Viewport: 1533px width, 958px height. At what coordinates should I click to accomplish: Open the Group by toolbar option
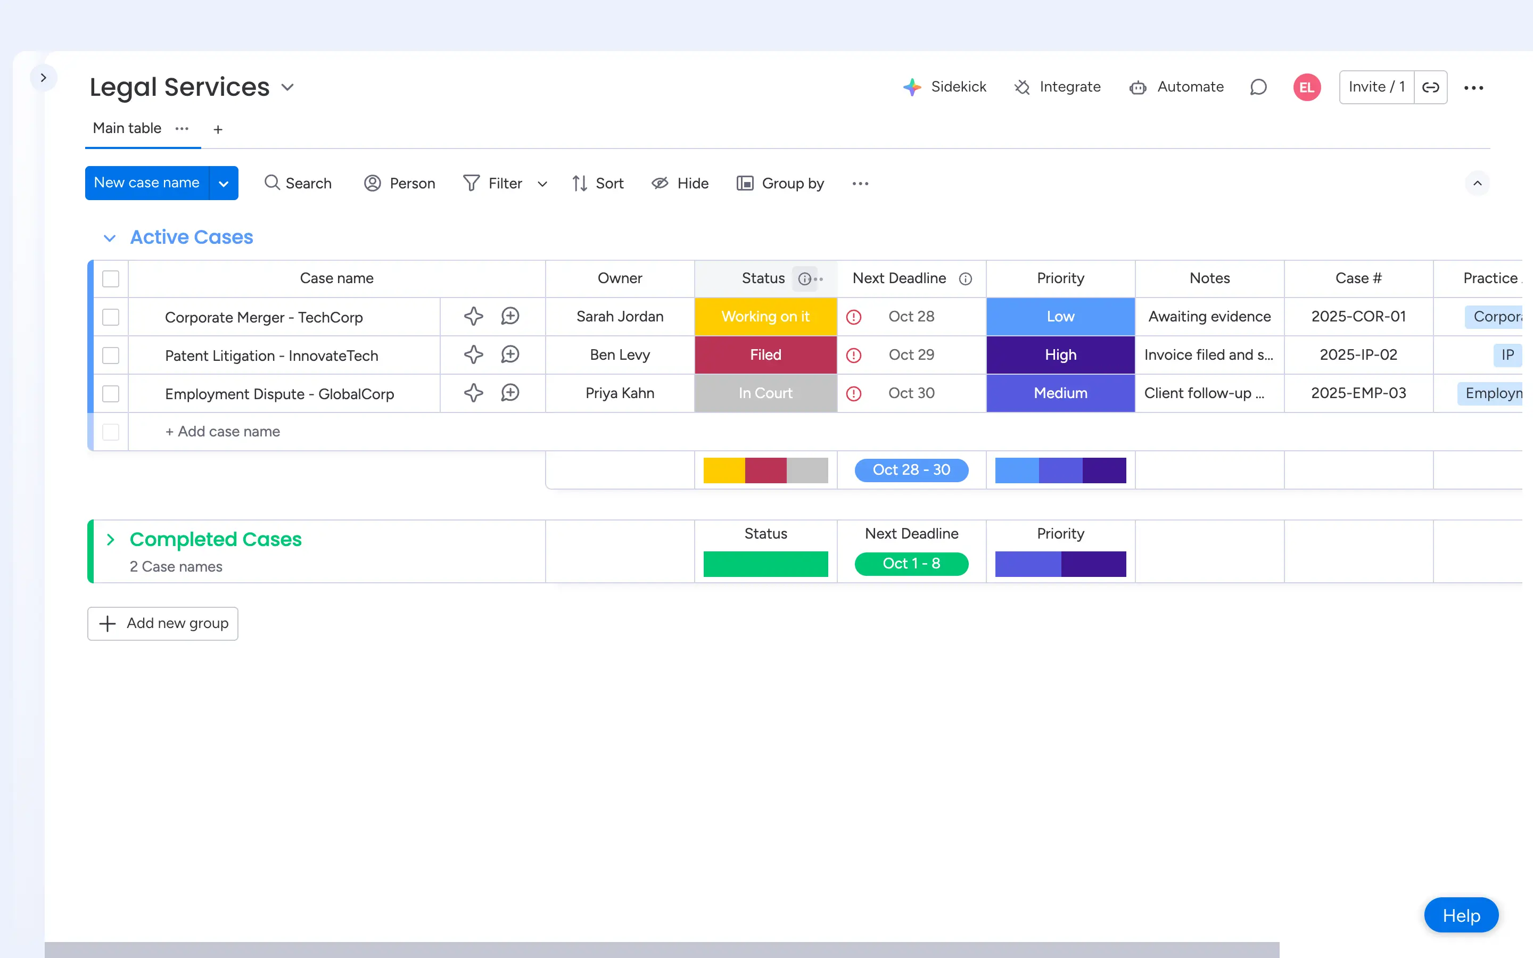780,184
